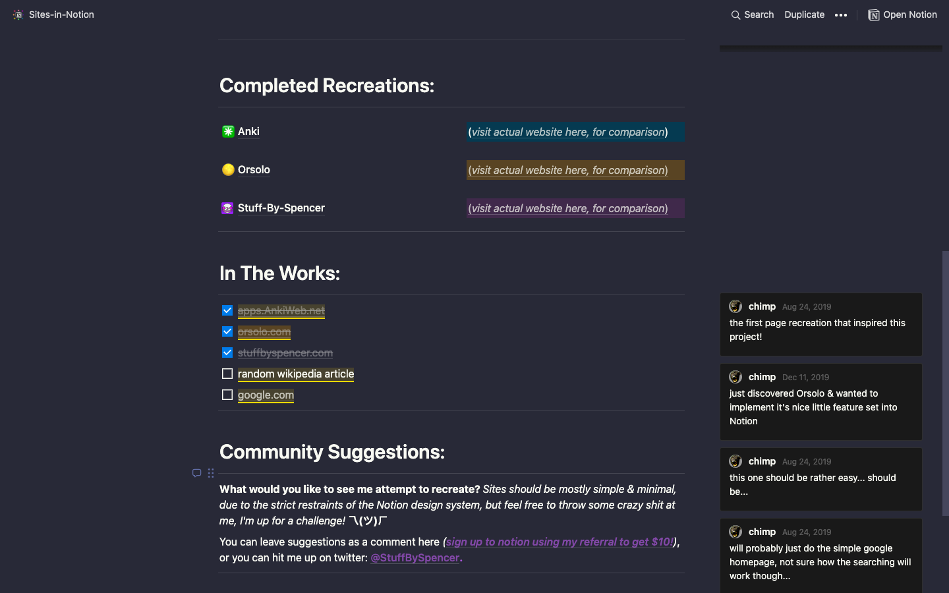Open the yellow Orsolo page icon
949x593 pixels.
[228, 169]
